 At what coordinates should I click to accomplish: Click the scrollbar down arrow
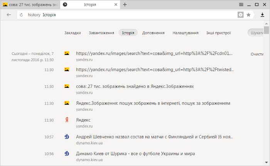[x=267, y=163]
